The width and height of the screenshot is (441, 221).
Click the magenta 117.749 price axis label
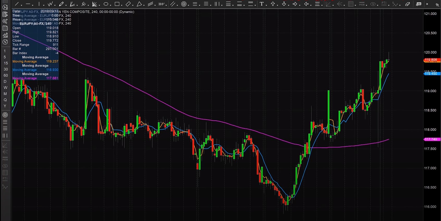point(431,139)
